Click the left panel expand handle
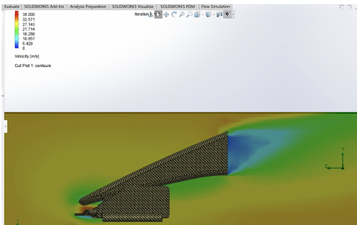The height and width of the screenshot is (225, 357). tap(6, 127)
